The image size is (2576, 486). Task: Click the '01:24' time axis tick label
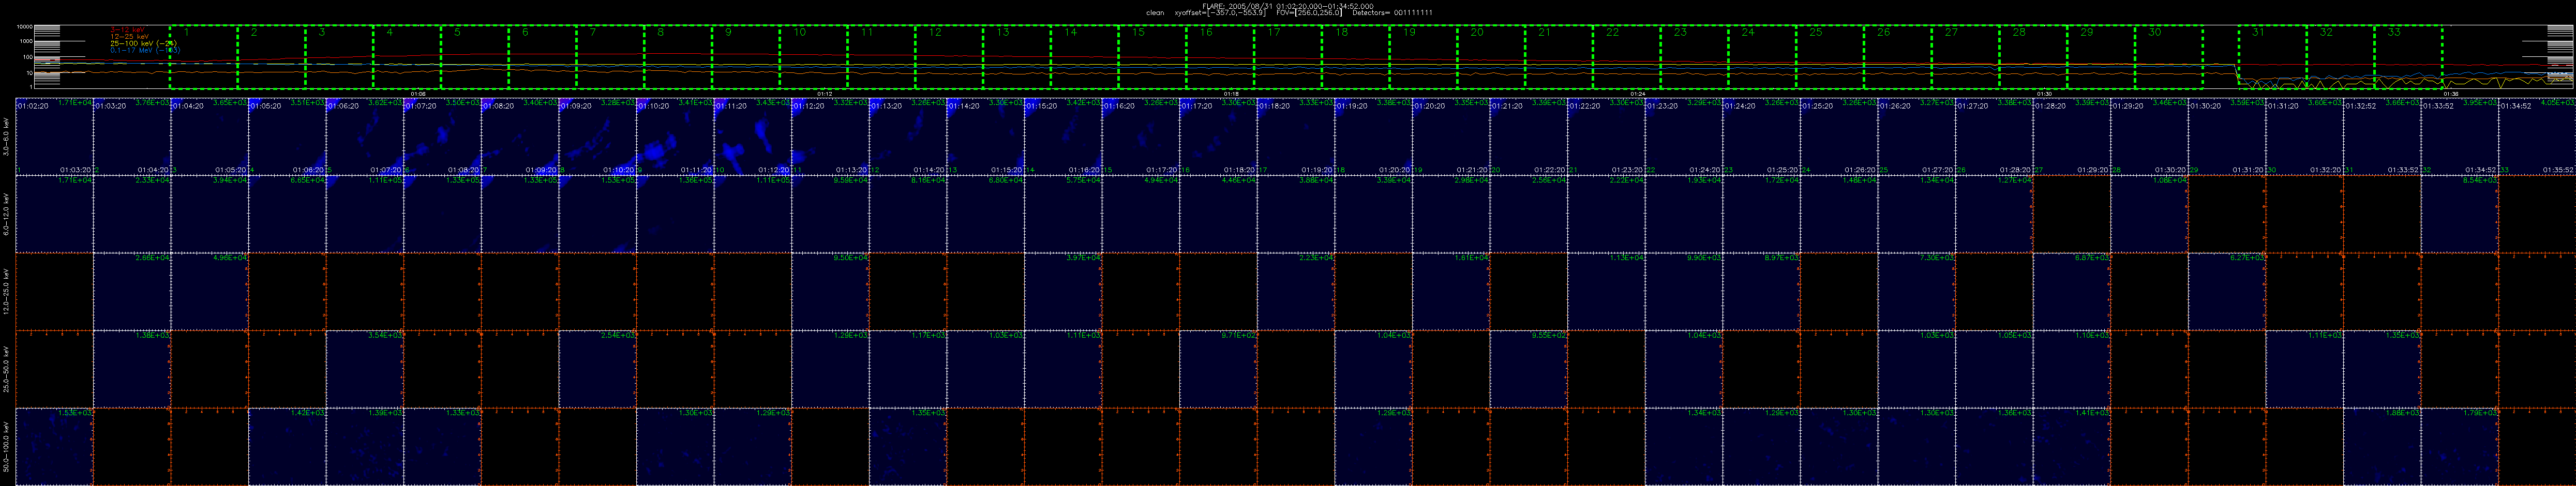click(1638, 93)
